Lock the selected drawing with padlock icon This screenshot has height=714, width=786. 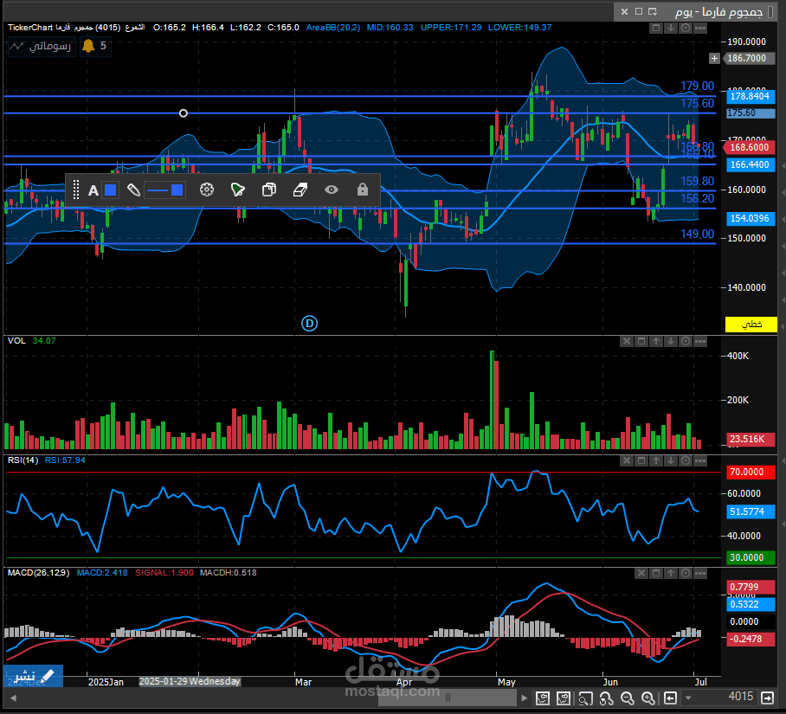click(x=363, y=190)
